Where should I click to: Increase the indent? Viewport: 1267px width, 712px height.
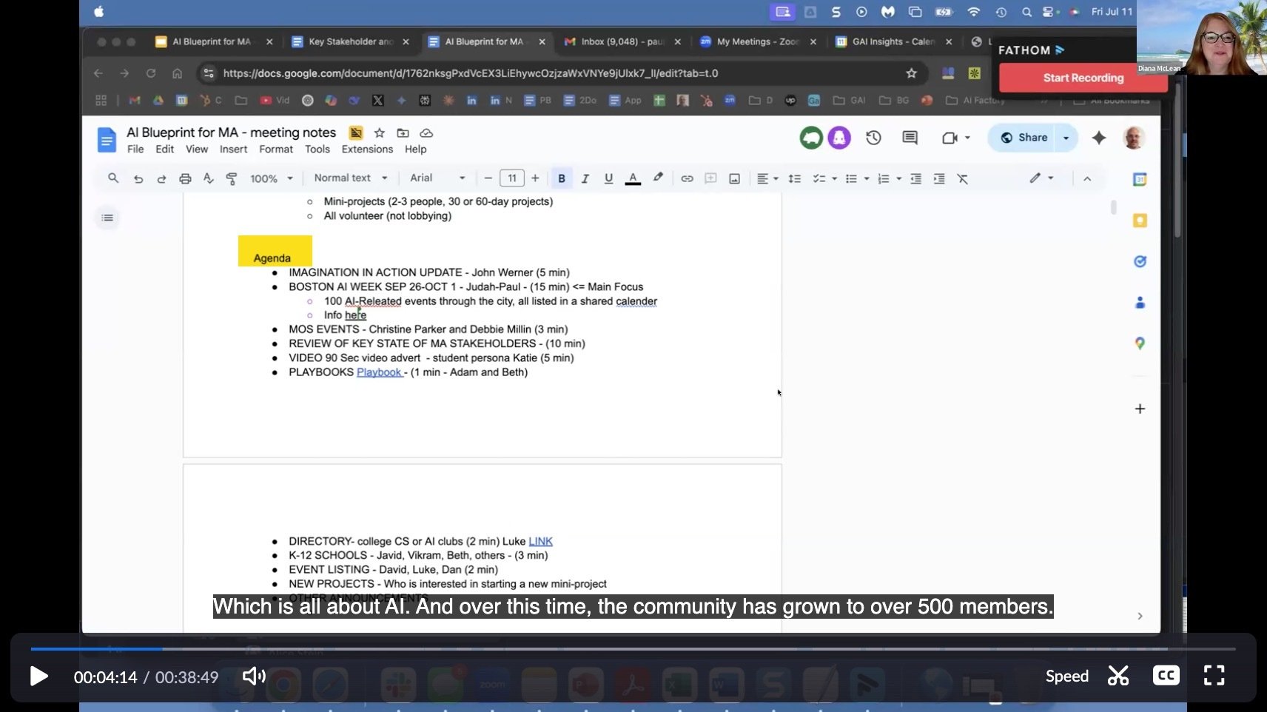click(939, 178)
